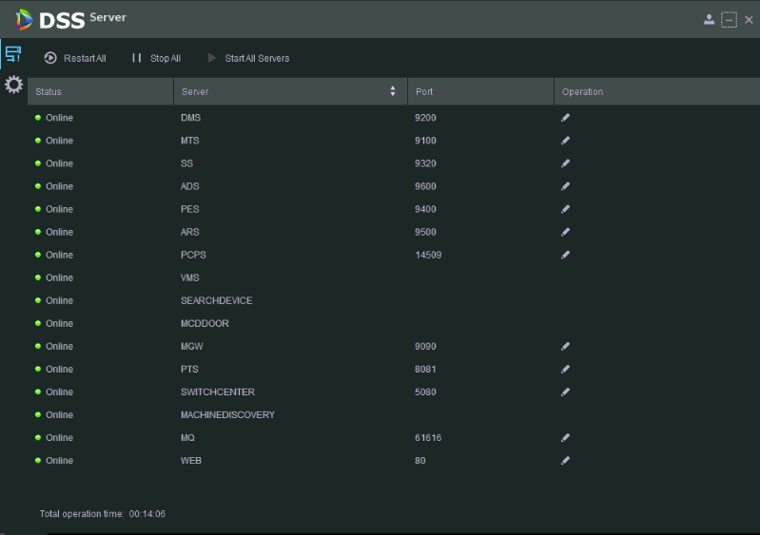Edit the WEB server port 80
Viewport: 760px width, 535px height.
(565, 461)
